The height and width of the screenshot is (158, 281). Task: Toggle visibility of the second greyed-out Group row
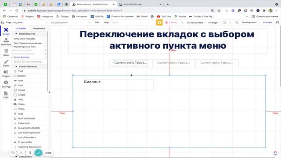(x=45, y=54)
